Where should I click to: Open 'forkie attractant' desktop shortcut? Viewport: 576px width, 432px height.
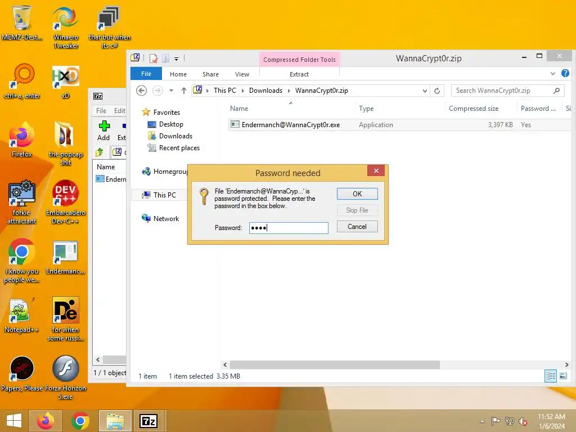[x=22, y=202]
